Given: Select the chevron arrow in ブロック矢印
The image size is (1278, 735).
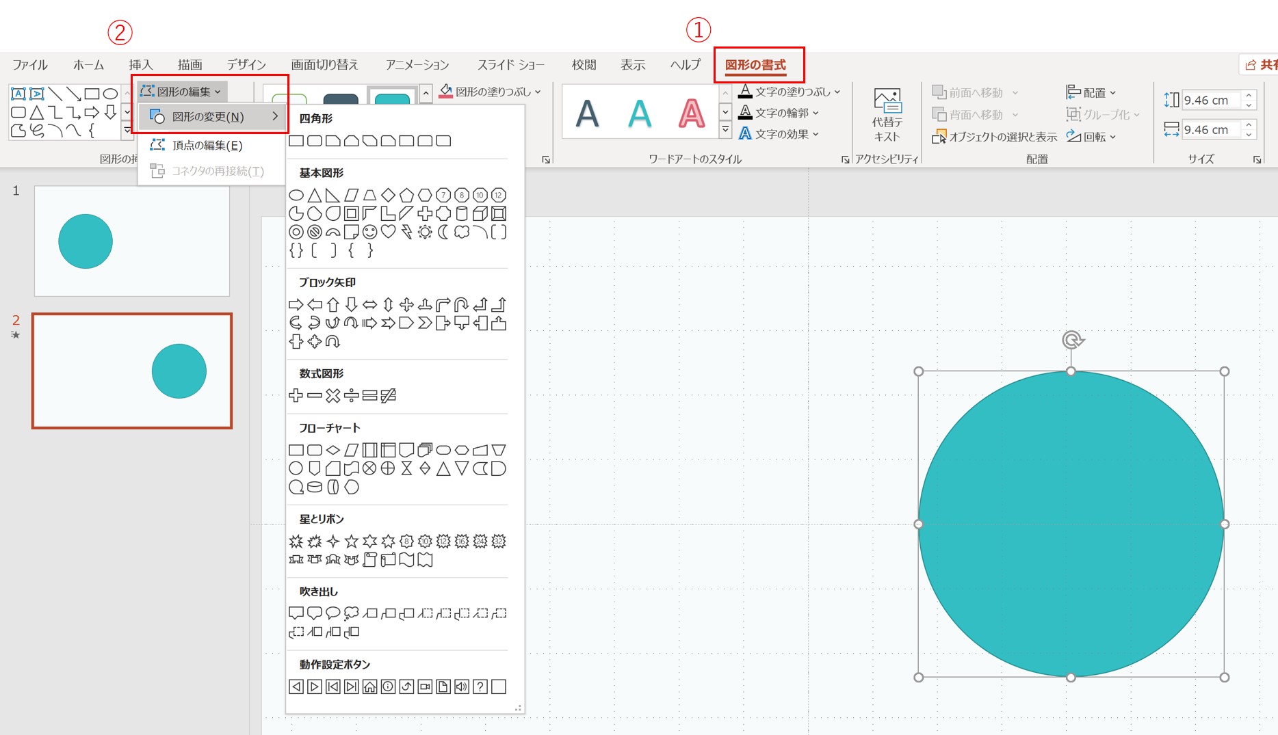Looking at the screenshot, I should 425,323.
